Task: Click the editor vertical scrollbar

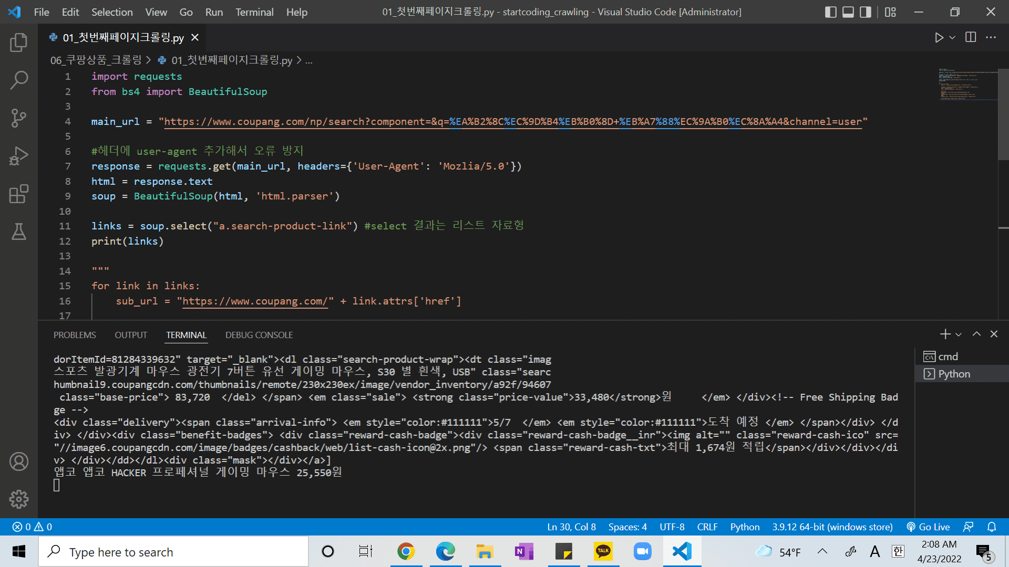Action: point(1003,114)
